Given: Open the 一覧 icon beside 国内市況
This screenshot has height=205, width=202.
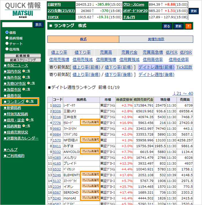Looking at the screenshot, I should click(x=26, y=71).
